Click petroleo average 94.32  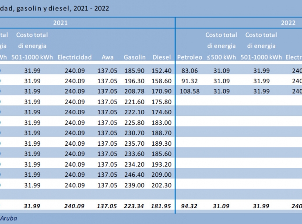pos(189,206)
